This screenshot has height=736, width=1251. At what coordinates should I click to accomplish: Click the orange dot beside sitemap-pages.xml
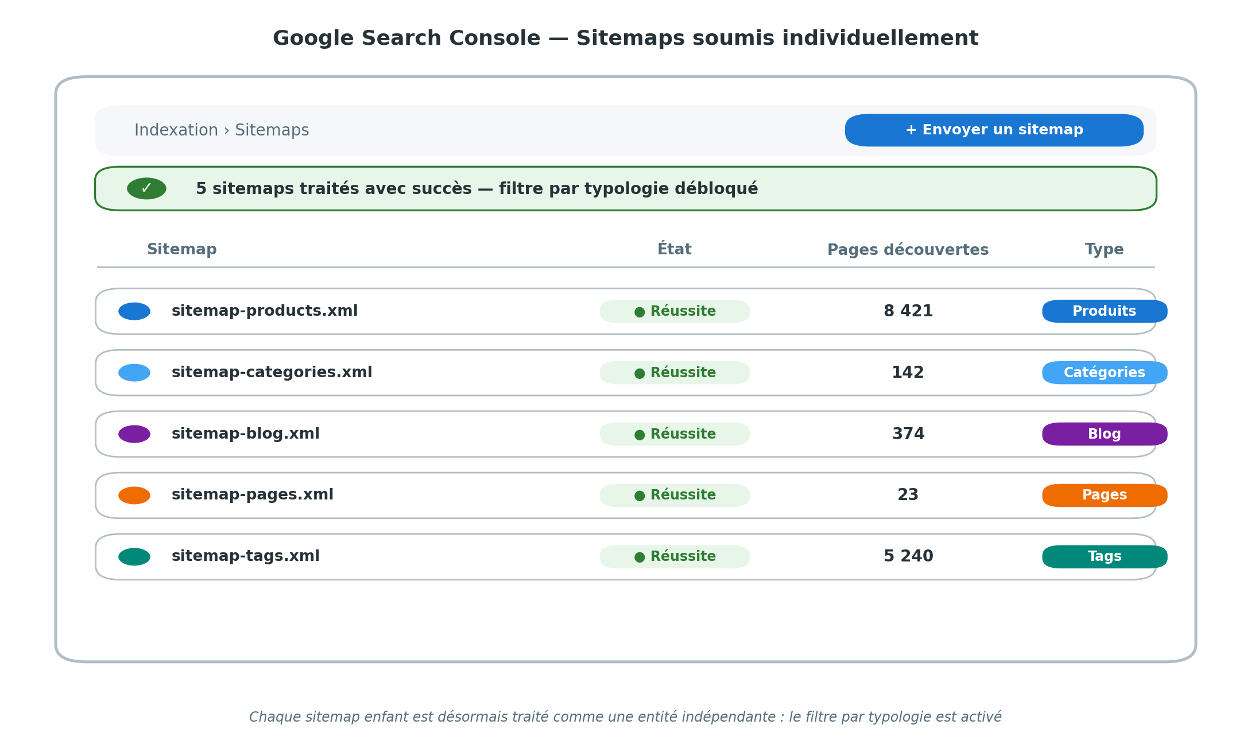pyautogui.click(x=134, y=495)
